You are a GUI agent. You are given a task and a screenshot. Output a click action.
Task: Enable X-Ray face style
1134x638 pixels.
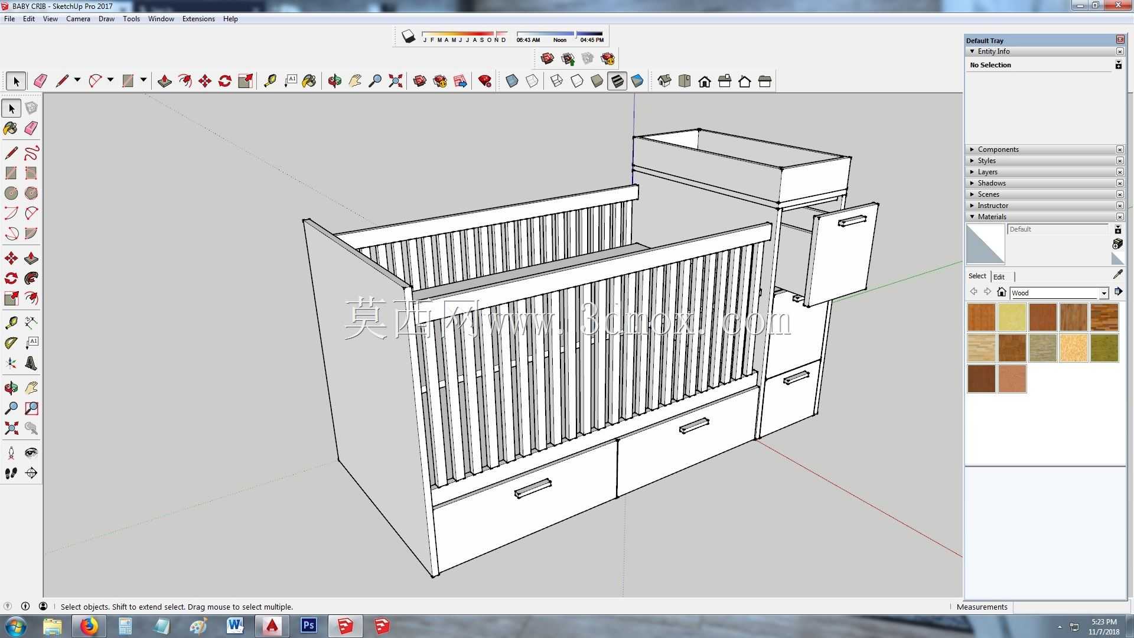(512, 81)
